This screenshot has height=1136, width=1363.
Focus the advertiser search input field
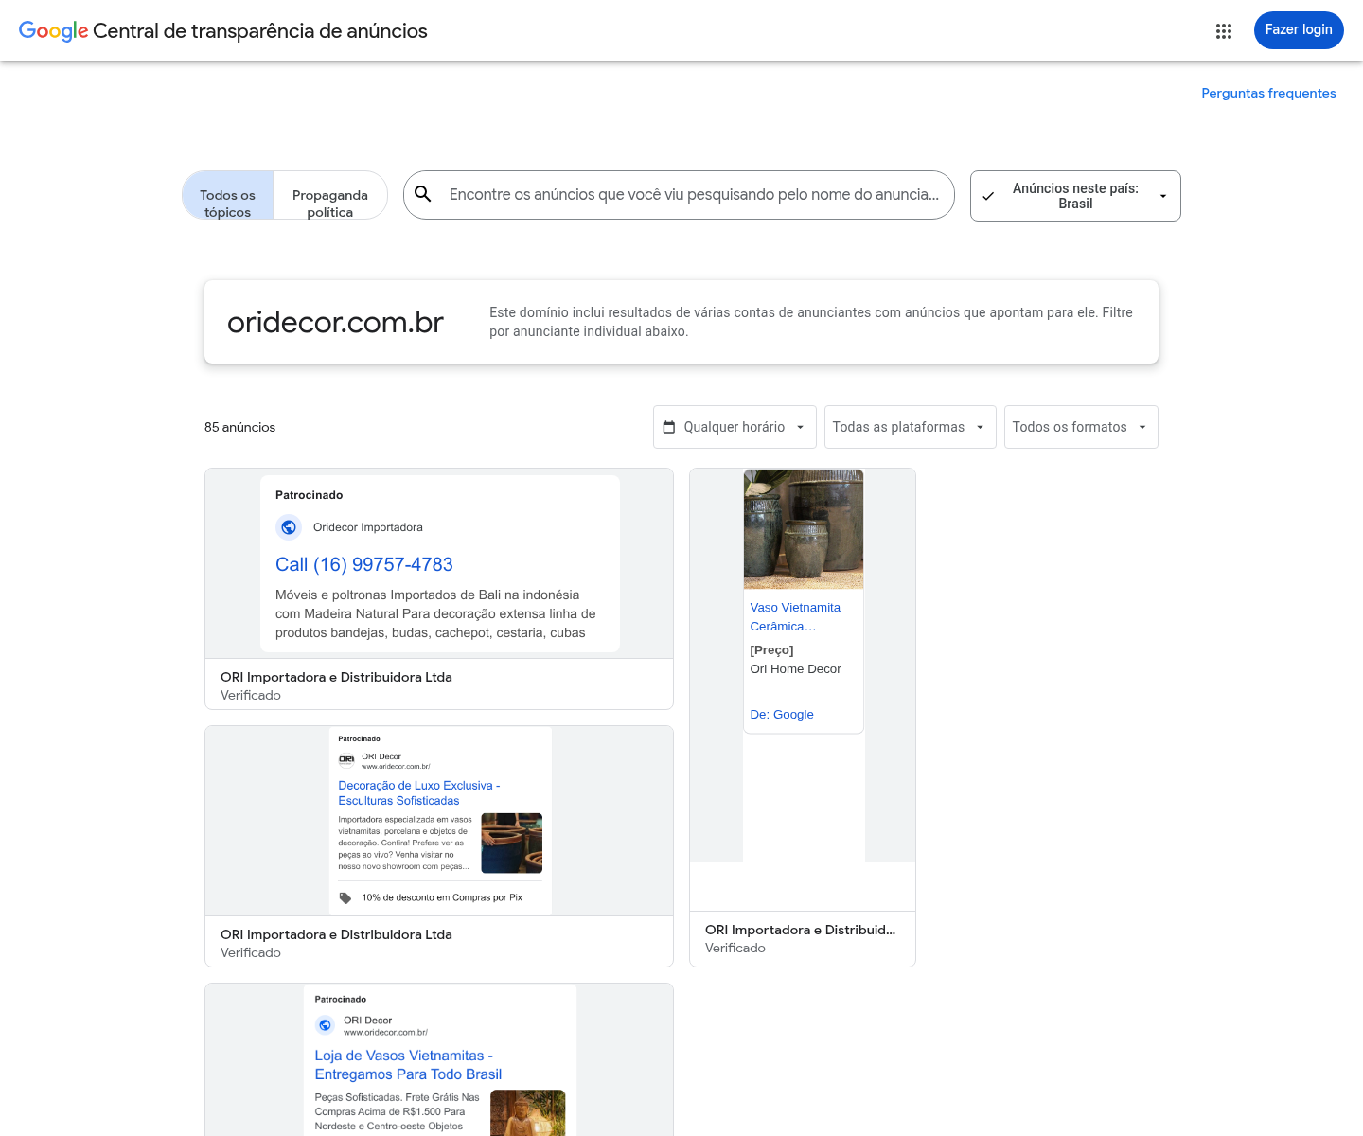[x=694, y=194]
